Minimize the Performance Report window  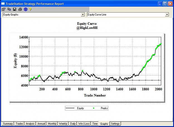[x=160, y=4]
